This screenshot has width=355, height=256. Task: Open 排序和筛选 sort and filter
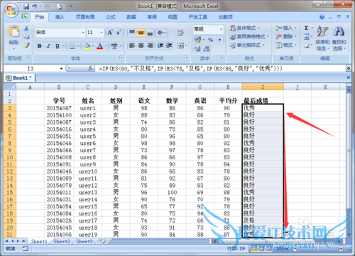coord(322,38)
